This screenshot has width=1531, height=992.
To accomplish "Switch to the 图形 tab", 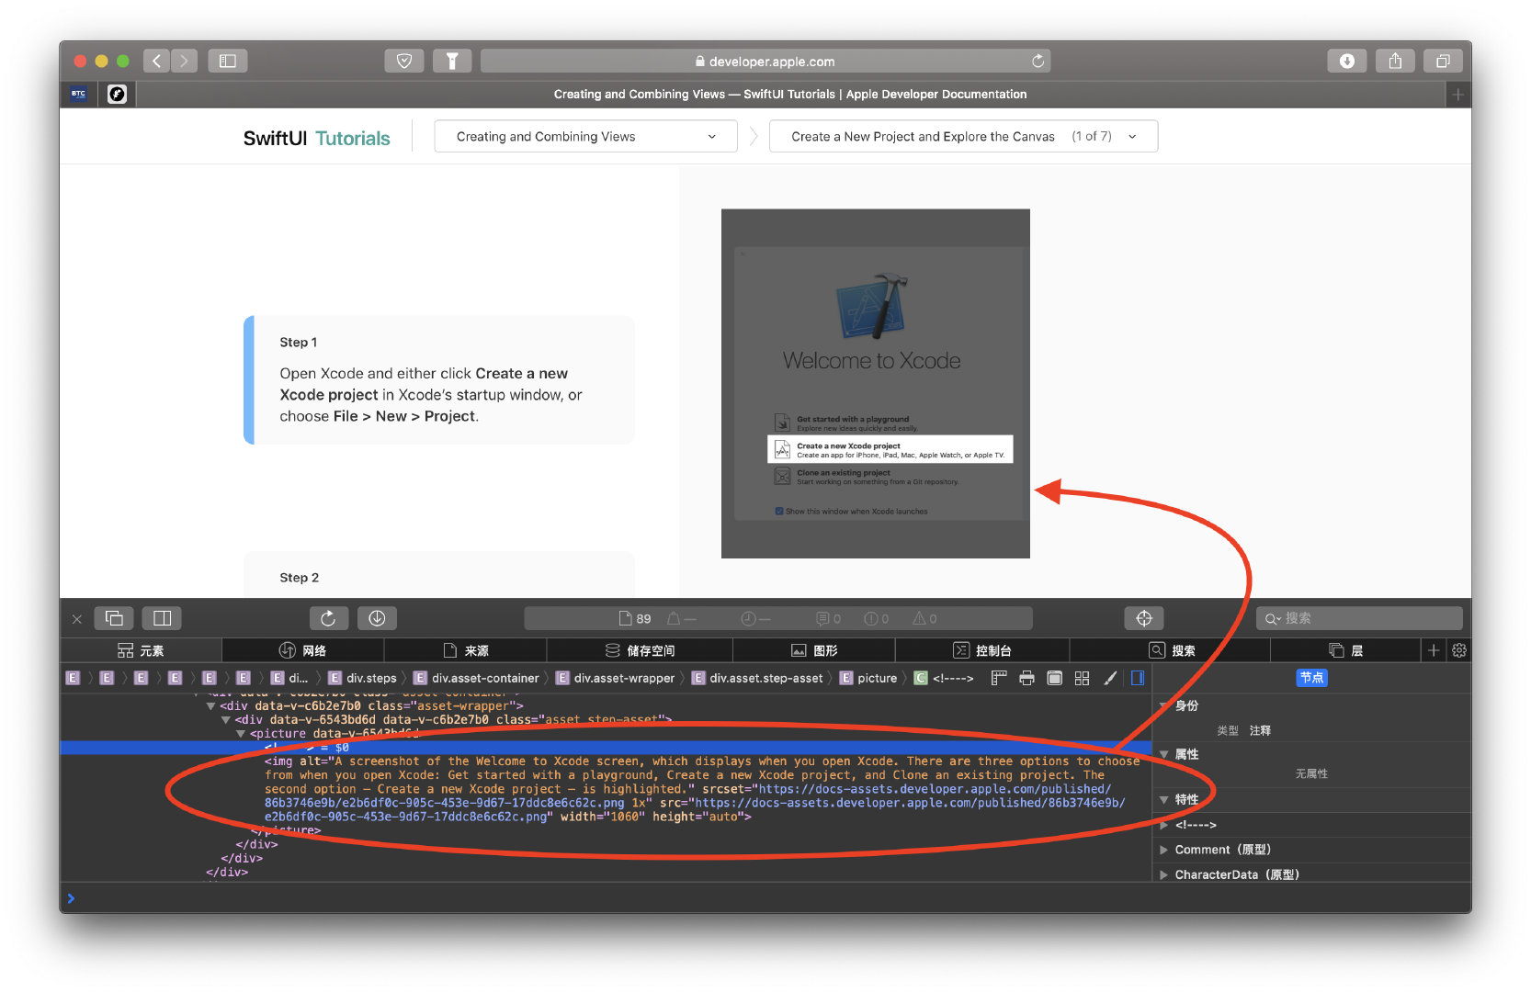I will [814, 650].
